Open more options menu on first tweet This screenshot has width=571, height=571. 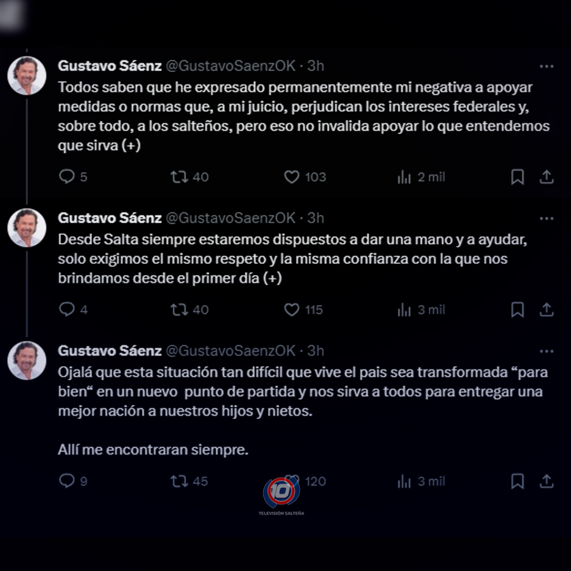[546, 66]
